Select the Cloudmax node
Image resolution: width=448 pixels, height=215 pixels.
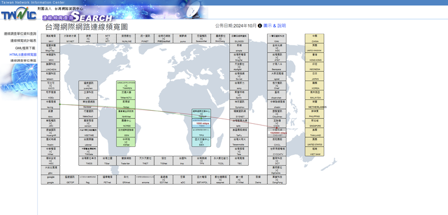[277, 114]
